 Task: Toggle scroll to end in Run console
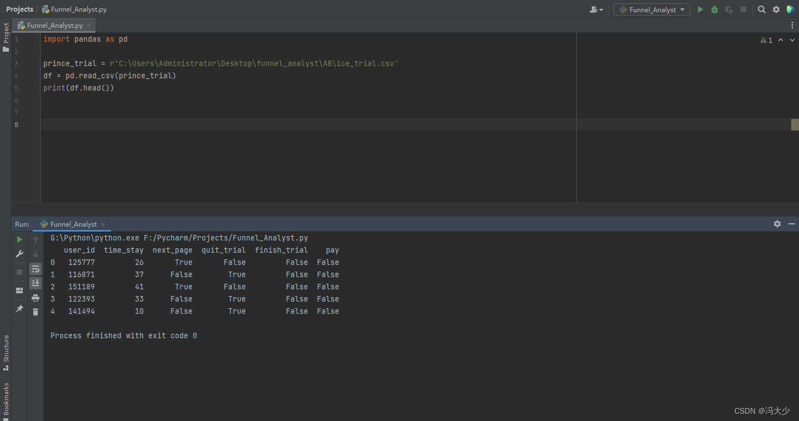tap(36, 283)
